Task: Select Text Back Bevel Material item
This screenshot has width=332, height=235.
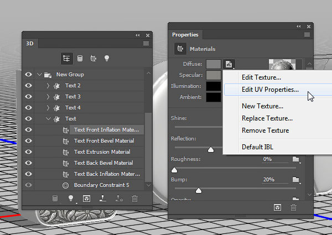Action: pyautogui.click(x=103, y=163)
